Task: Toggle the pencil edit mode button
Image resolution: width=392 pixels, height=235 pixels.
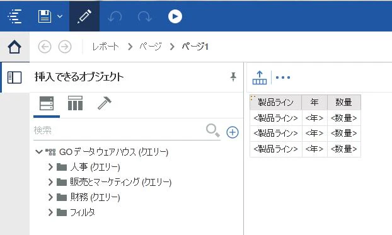Action: click(84, 16)
